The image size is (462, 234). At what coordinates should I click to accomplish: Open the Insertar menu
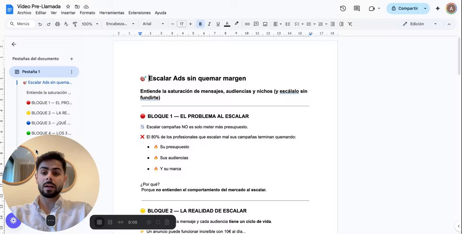point(68,13)
